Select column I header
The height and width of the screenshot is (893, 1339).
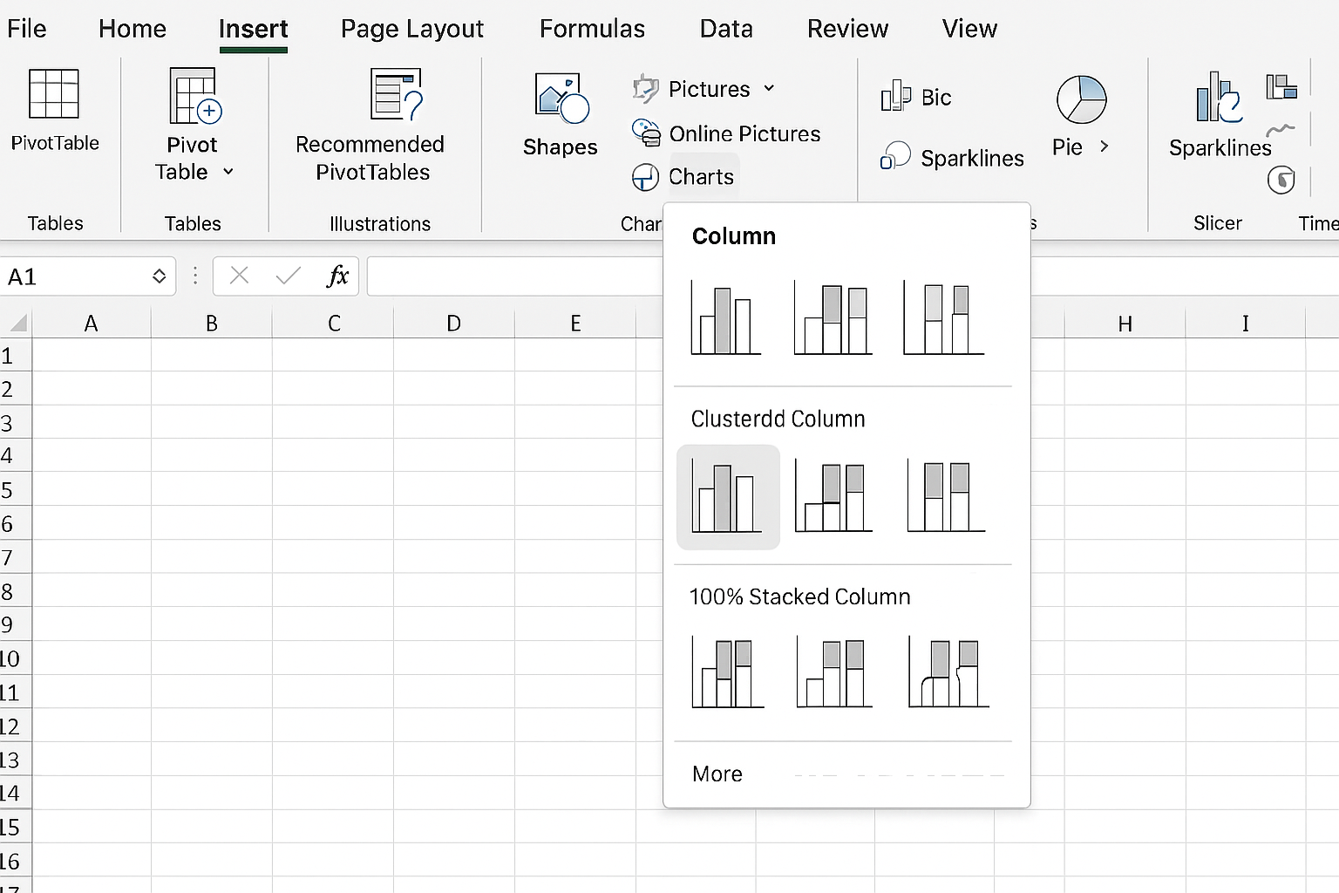click(1246, 324)
